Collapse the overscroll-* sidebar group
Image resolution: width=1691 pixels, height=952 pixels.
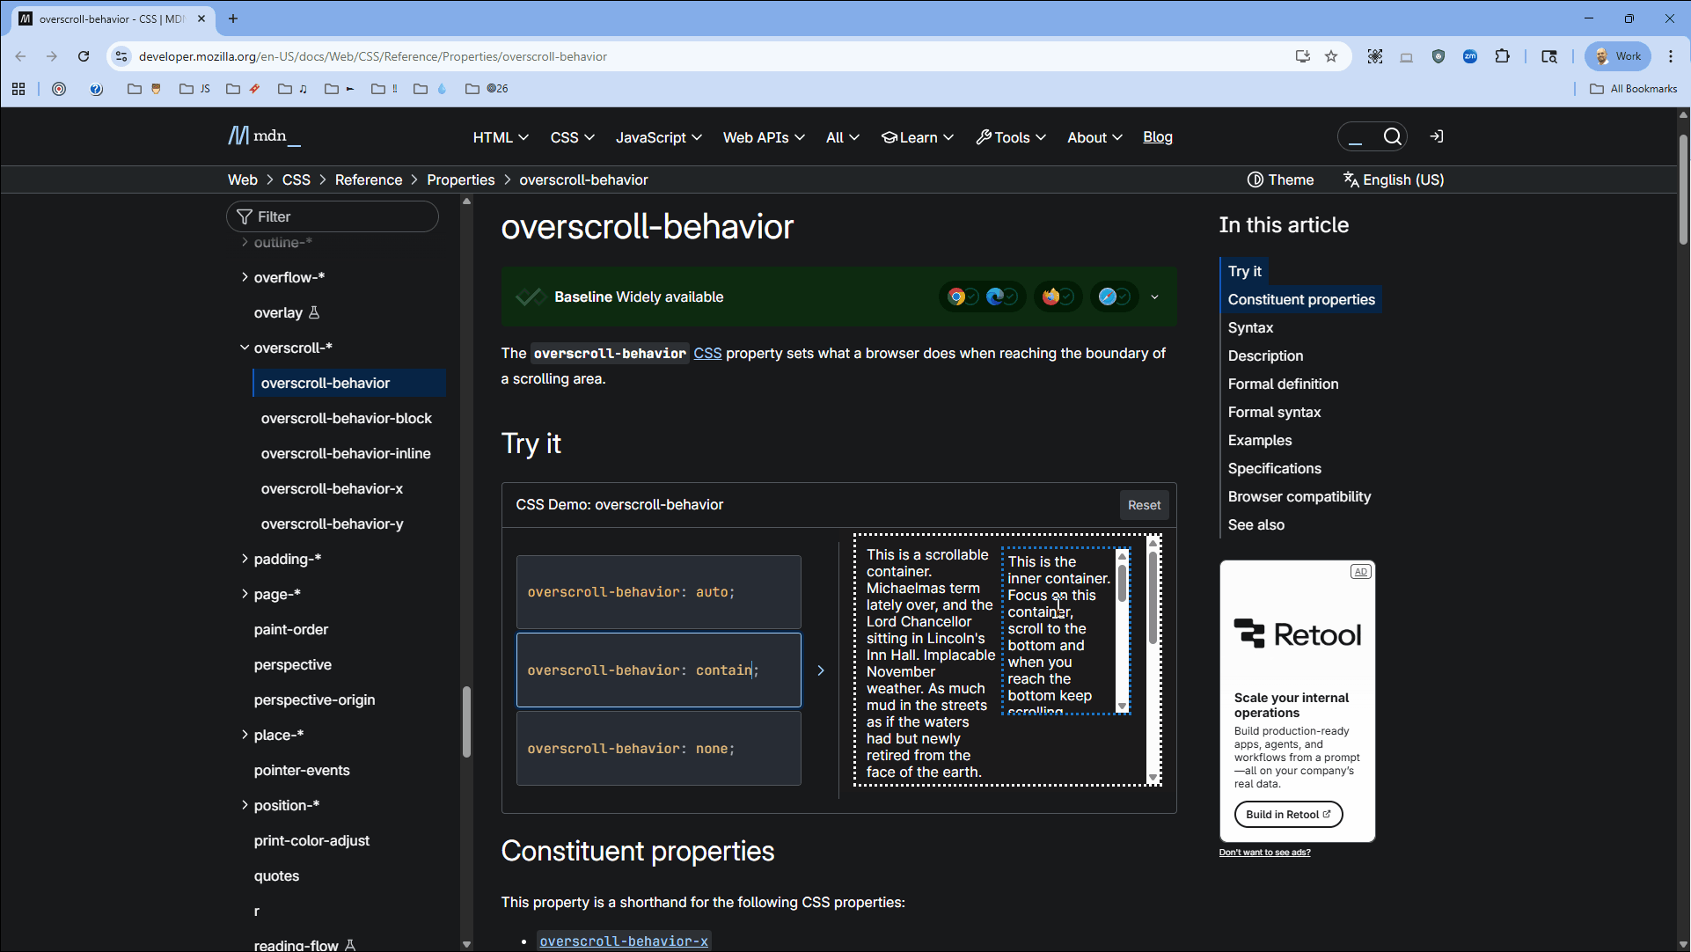[245, 348]
